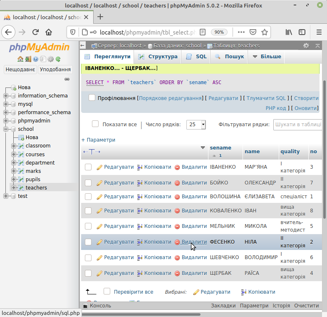Click red delete icon for ІВАНЕНКО row

tap(177, 167)
